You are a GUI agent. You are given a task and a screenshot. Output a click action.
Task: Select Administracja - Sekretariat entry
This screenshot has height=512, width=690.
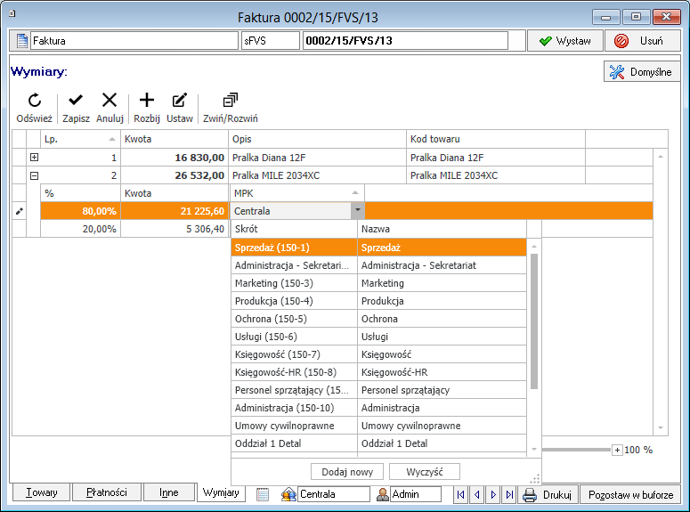[379, 265]
